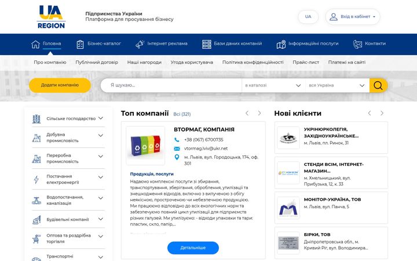Open Платежі на сайті link
The image size is (417, 261).
coord(347,62)
